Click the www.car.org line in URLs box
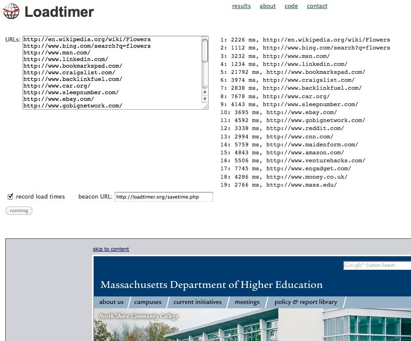The width and height of the screenshot is (411, 341). 57,86
